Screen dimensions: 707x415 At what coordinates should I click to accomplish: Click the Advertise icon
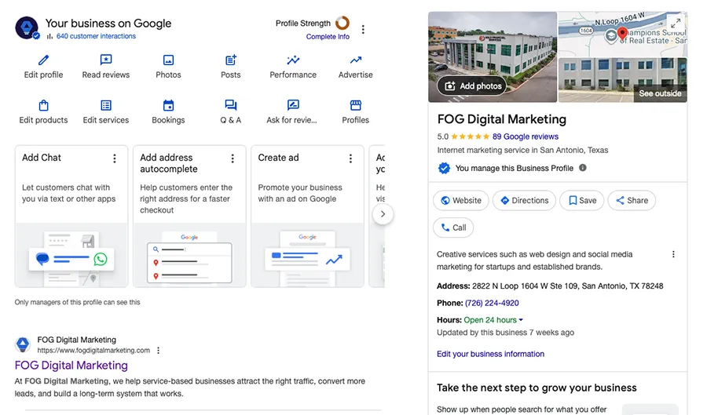tap(355, 60)
